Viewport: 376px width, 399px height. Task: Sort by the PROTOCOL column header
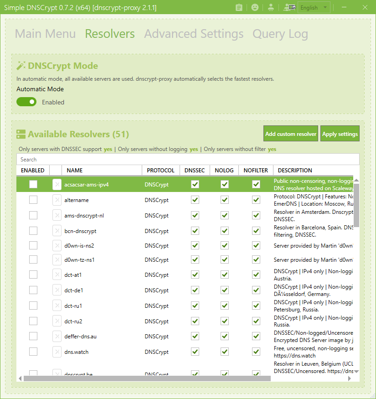161,170
